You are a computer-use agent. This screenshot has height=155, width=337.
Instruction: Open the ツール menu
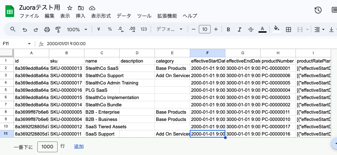click(144, 16)
